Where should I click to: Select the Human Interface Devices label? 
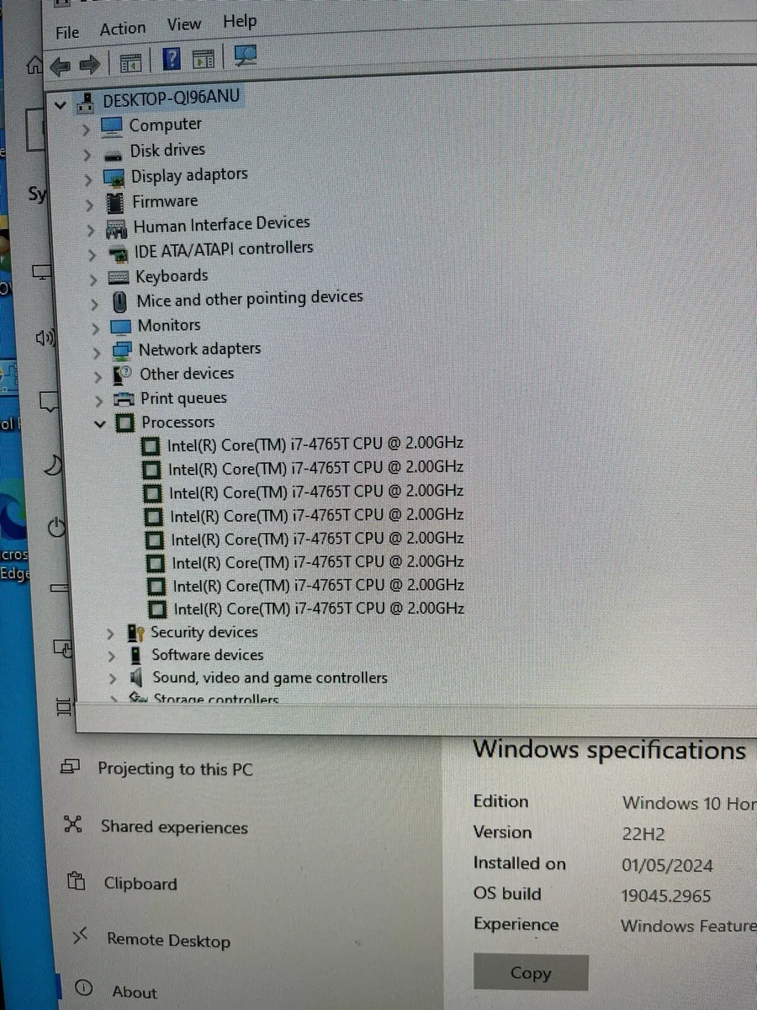(222, 225)
